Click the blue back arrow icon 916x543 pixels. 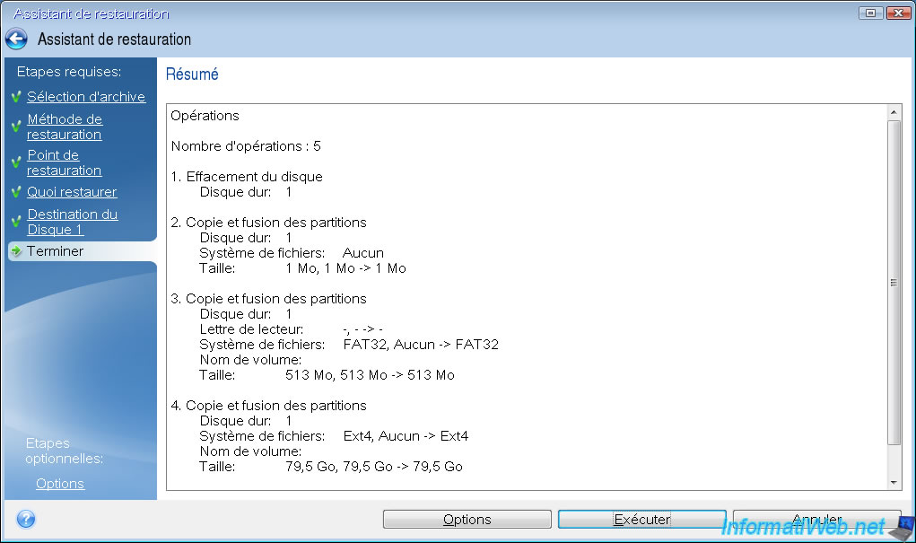coord(16,39)
